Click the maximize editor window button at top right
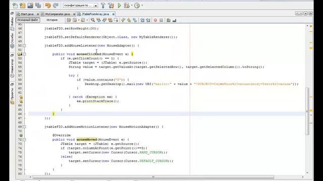 pos(311,14)
